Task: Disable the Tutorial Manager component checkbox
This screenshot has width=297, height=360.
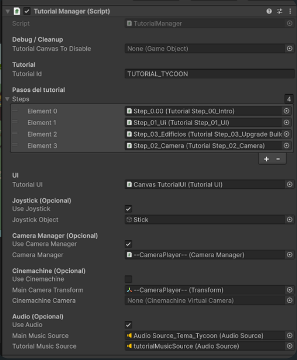Action: (27, 11)
